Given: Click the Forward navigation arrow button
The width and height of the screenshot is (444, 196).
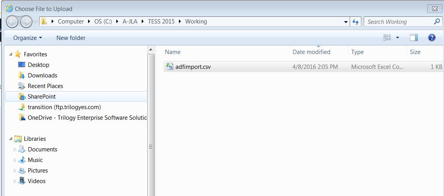Looking at the screenshot, I should click(26, 22).
